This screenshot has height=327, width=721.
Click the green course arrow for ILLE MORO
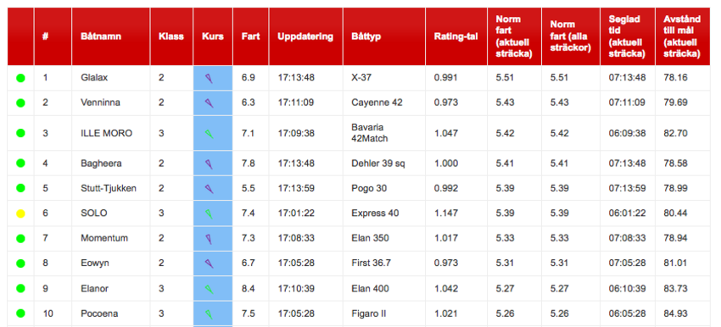point(209,134)
